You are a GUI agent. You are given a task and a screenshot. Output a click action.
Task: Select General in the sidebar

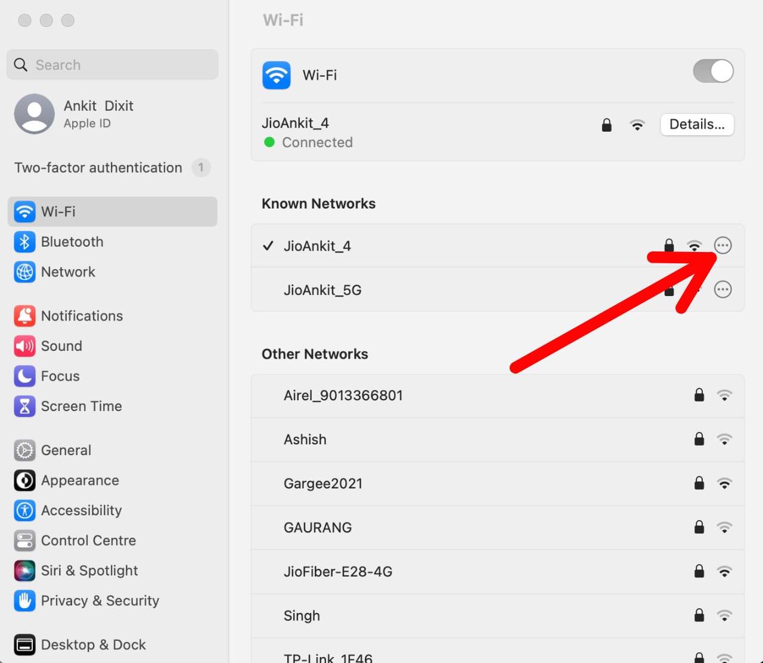point(66,450)
